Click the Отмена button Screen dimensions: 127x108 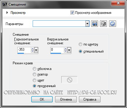[x=66, y=99]
